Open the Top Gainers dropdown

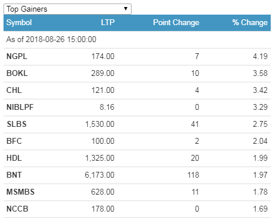(67, 9)
